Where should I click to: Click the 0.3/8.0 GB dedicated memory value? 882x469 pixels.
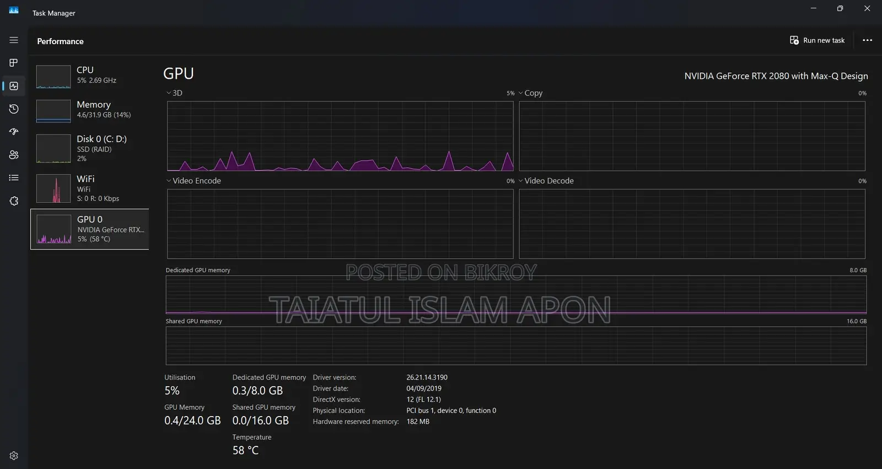point(257,391)
